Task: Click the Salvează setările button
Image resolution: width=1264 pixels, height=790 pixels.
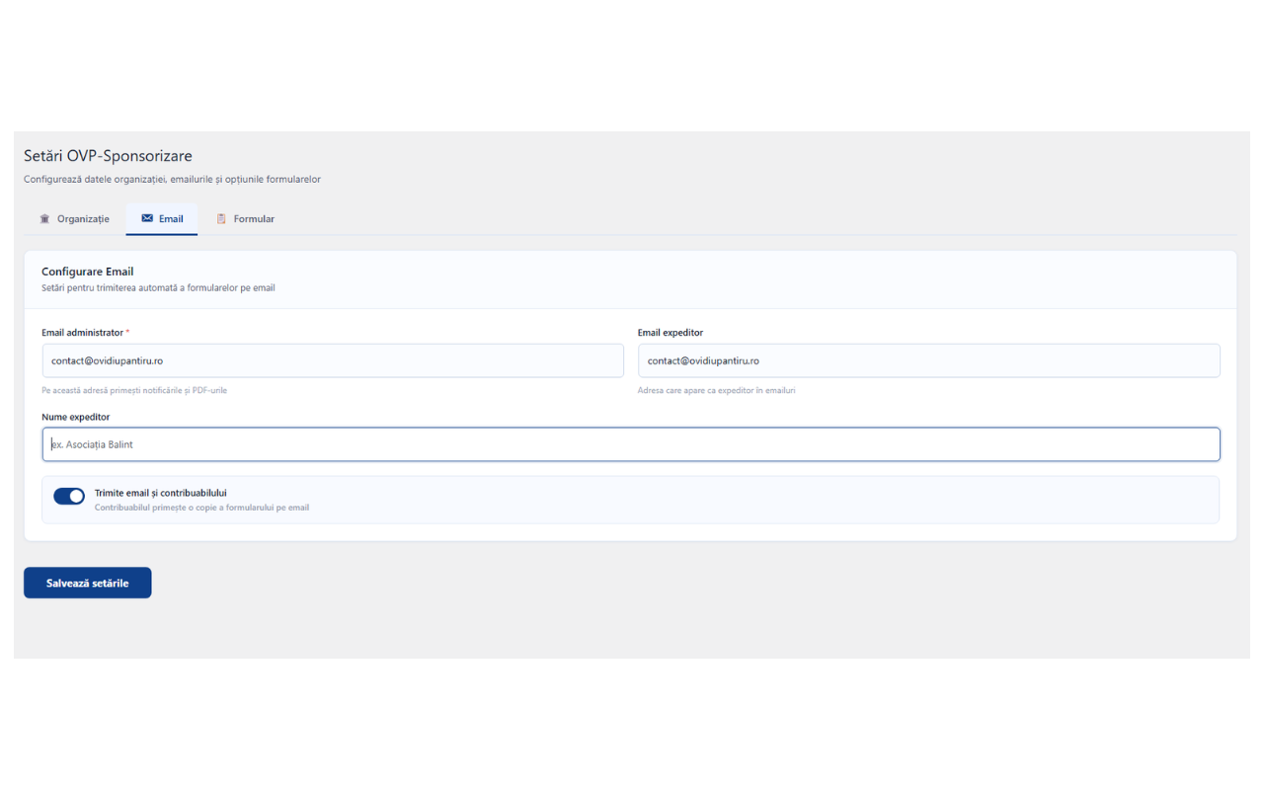Action: coord(88,583)
